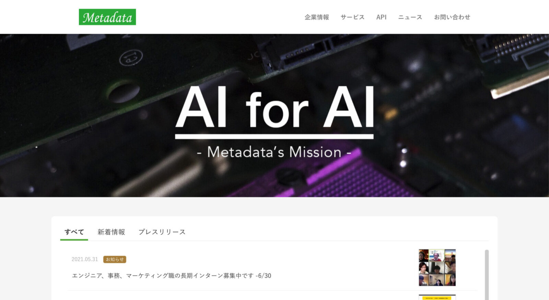The image size is (549, 300).
Task: Open the video call collage thumbnail
Action: pyautogui.click(x=437, y=267)
